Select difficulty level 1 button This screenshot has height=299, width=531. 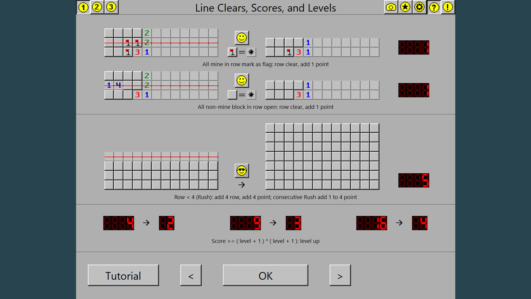pyautogui.click(x=83, y=7)
